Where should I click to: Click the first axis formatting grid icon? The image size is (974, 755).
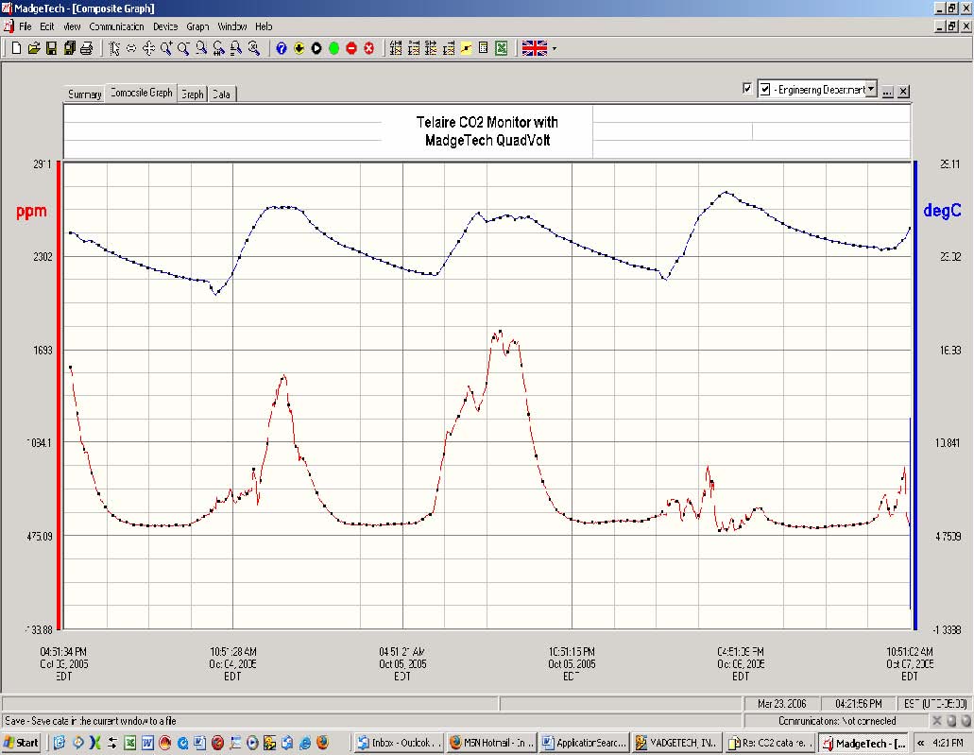[396, 48]
